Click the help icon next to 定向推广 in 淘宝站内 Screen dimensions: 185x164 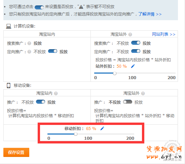point(29,52)
